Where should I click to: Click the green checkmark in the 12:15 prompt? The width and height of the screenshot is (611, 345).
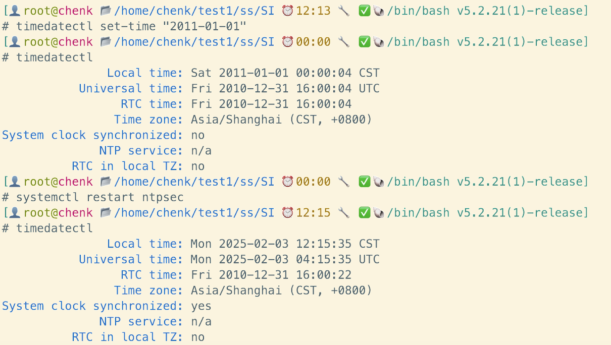point(364,213)
